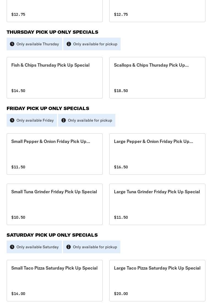The height and width of the screenshot is (308, 212).
Task: Click clock icon beside Only available Thursday
Action: (12, 44)
